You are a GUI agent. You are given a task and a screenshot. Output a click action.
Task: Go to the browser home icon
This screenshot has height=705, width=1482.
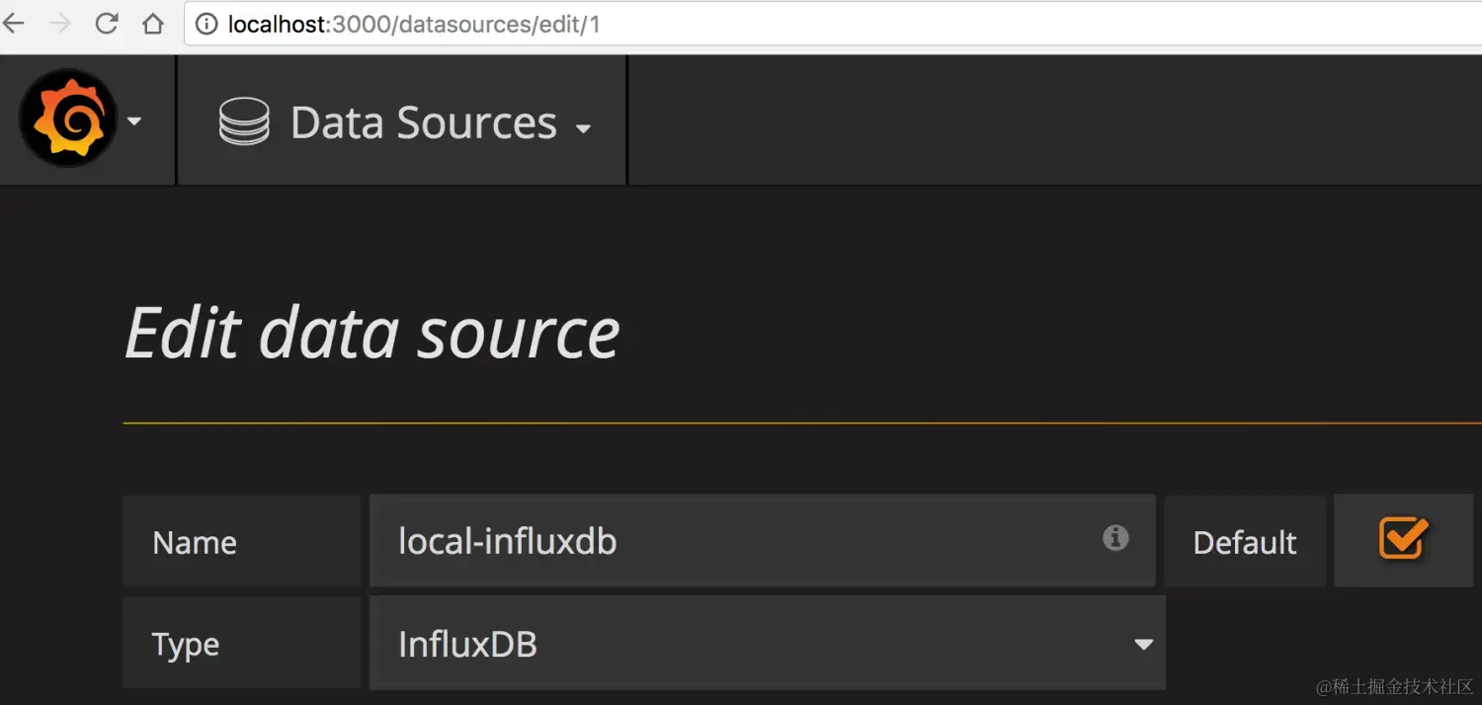click(153, 24)
